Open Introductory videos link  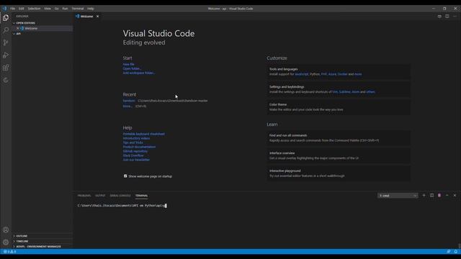(136, 138)
